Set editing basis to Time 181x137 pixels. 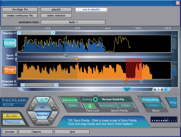tap(154, 105)
